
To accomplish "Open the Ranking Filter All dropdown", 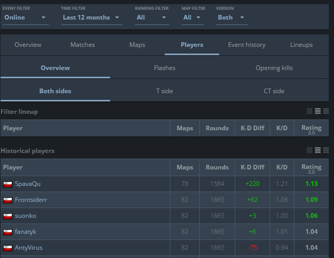I will pyautogui.click(x=152, y=18).
